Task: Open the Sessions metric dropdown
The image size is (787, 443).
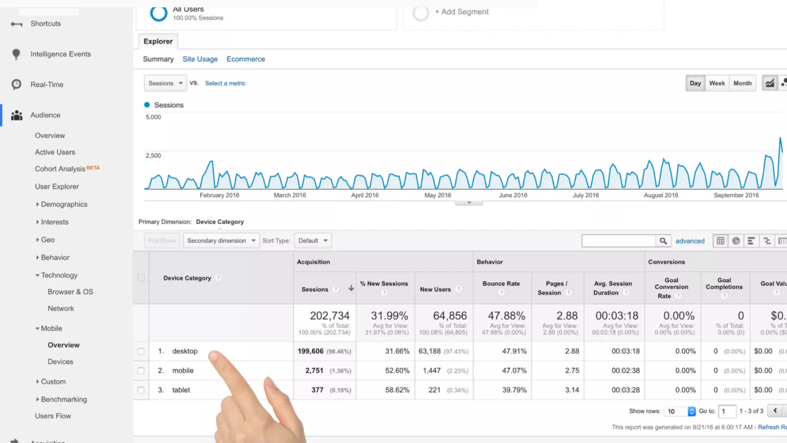Action: tap(165, 83)
